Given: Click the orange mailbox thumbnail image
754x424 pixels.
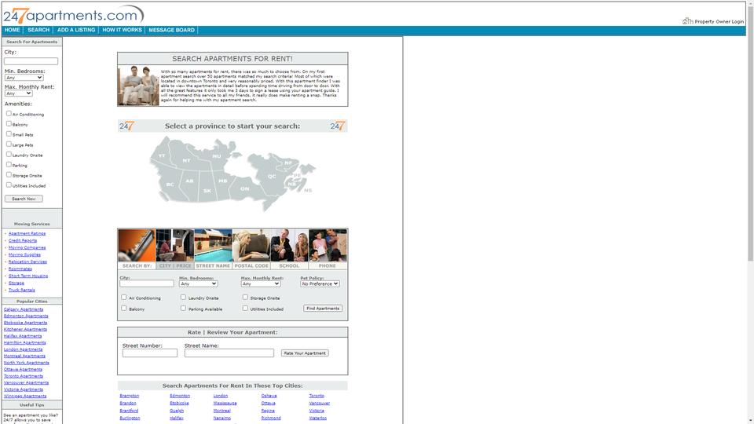Looking at the screenshot, I should click(x=137, y=245).
